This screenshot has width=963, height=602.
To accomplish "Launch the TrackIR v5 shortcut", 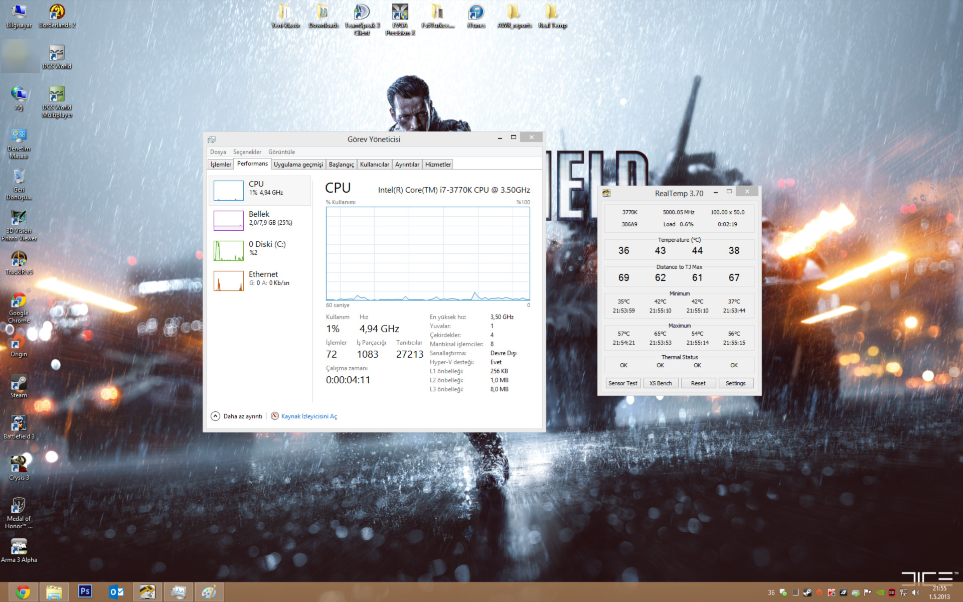I will pos(19,262).
